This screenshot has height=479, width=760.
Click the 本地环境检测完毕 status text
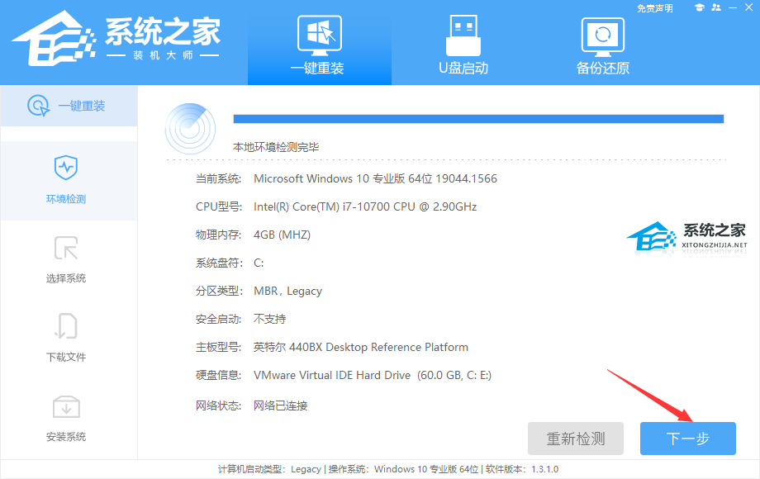(x=276, y=147)
